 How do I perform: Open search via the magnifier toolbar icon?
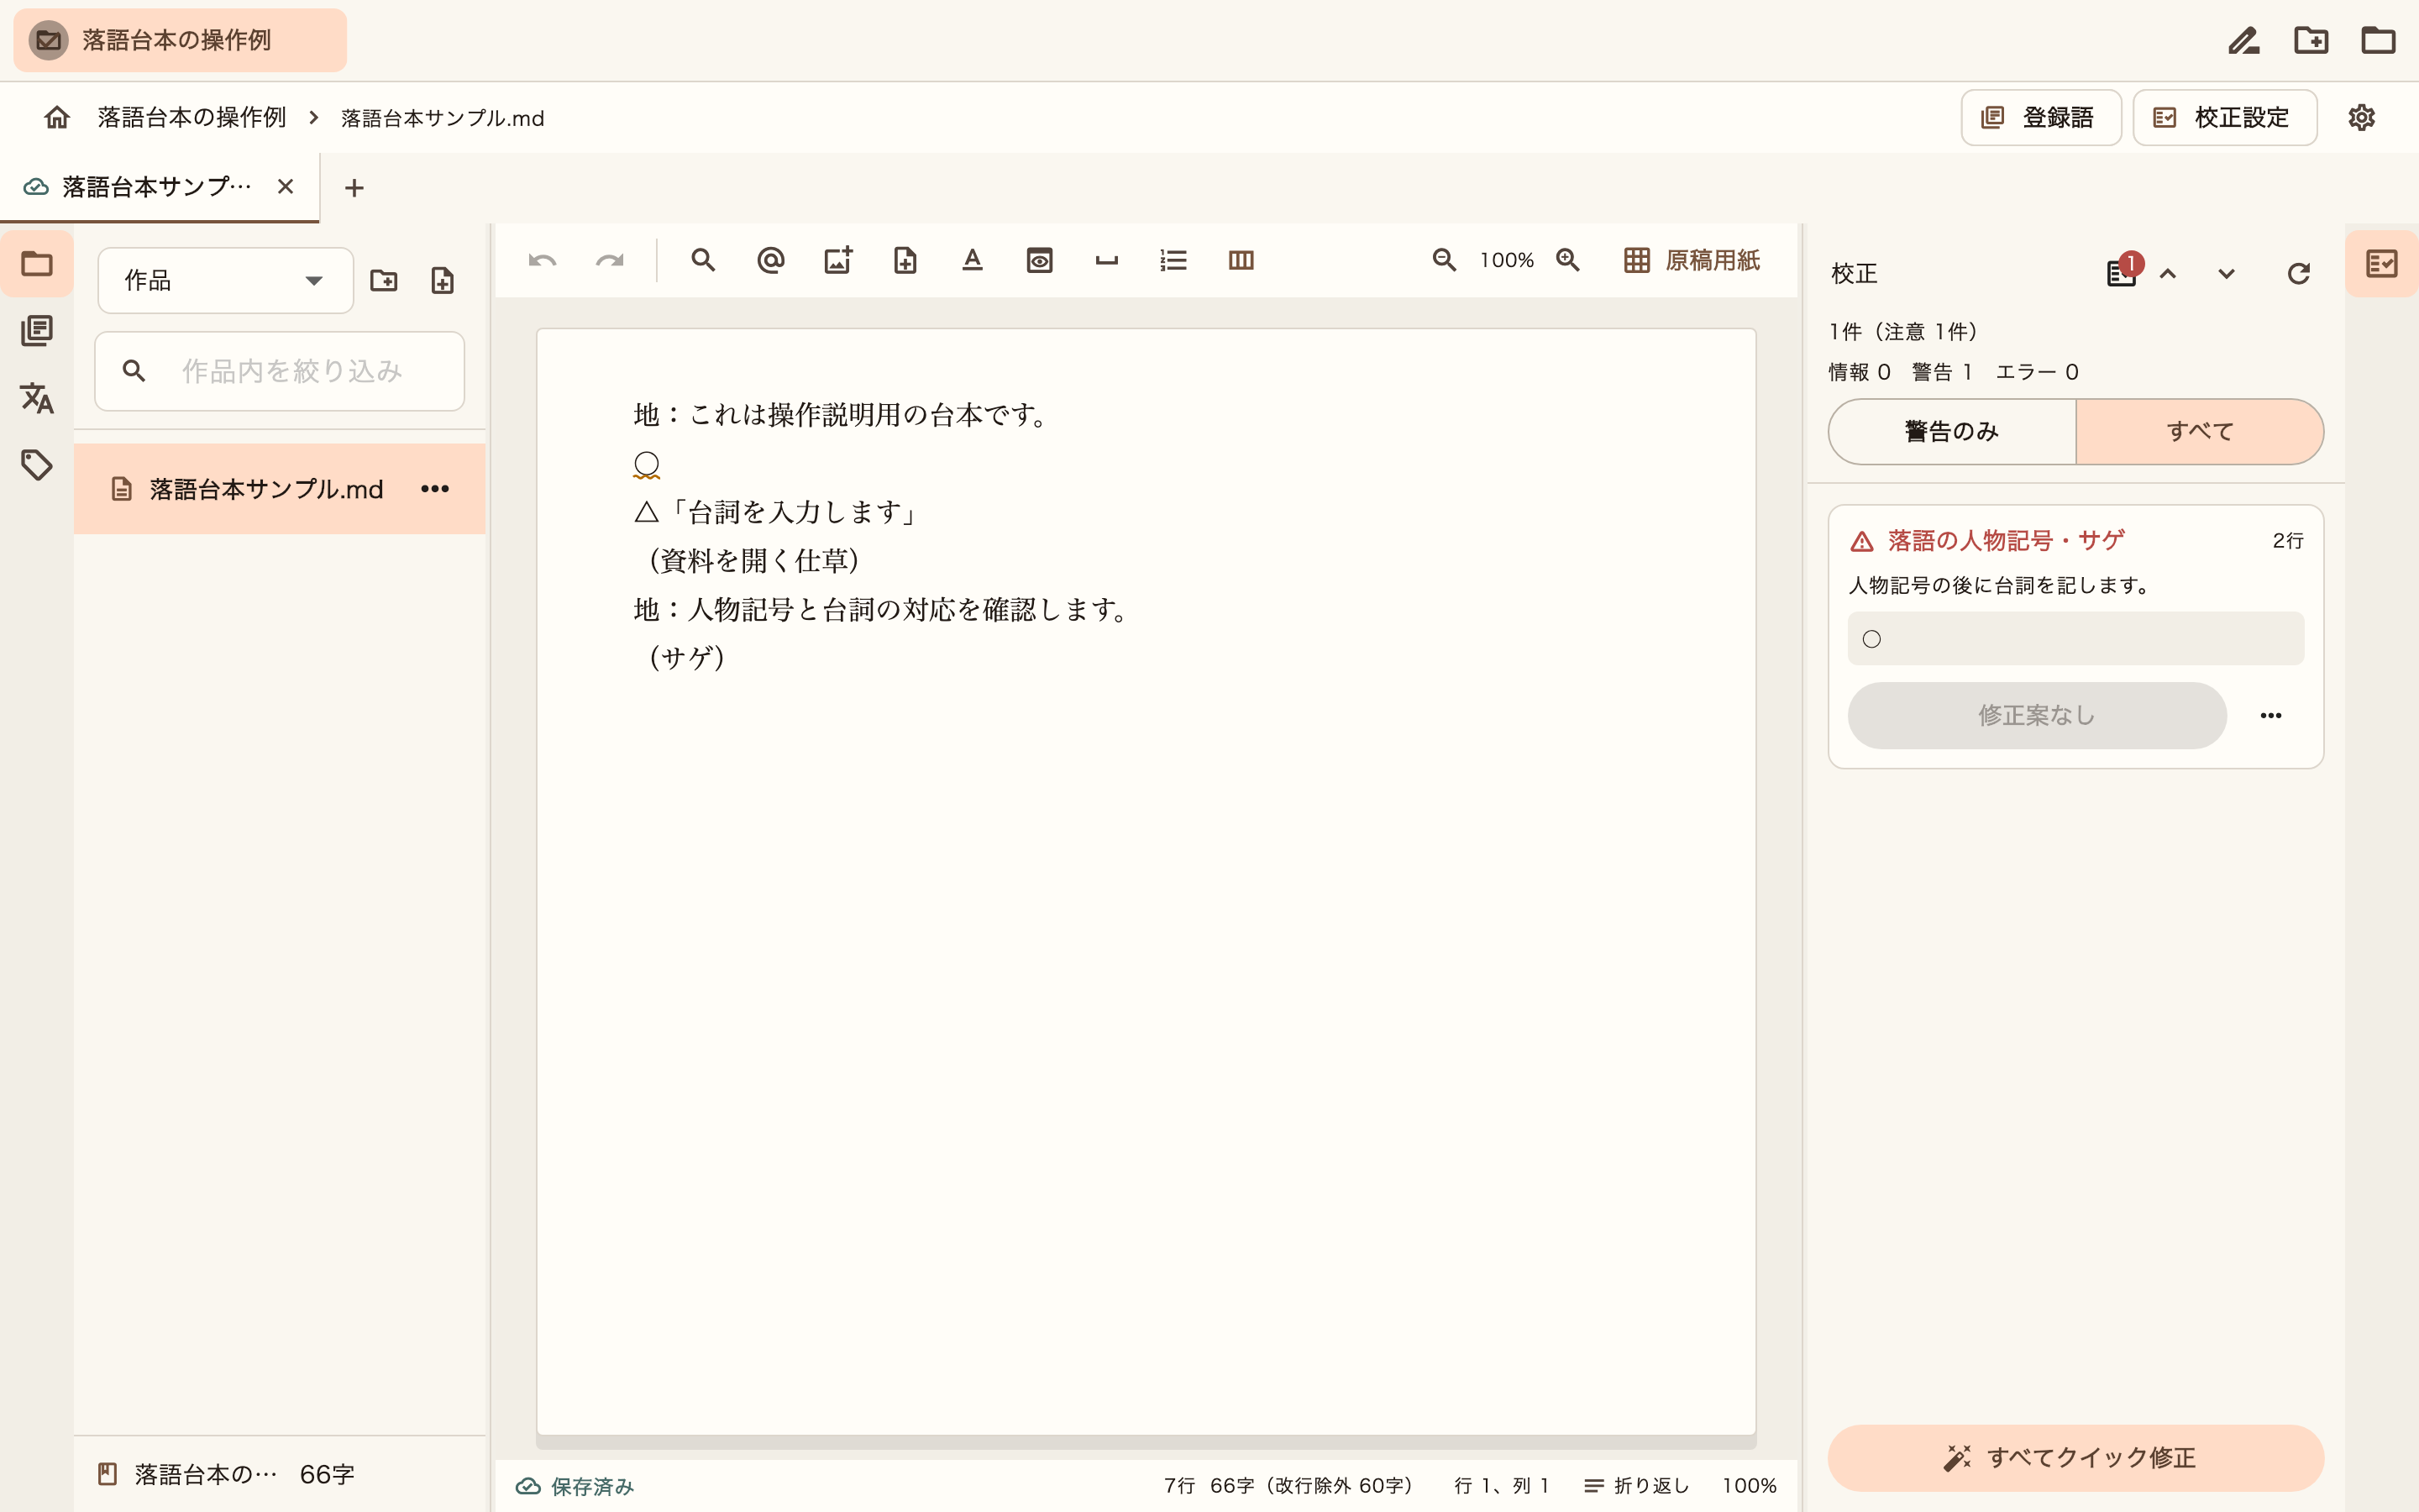pyautogui.click(x=703, y=261)
